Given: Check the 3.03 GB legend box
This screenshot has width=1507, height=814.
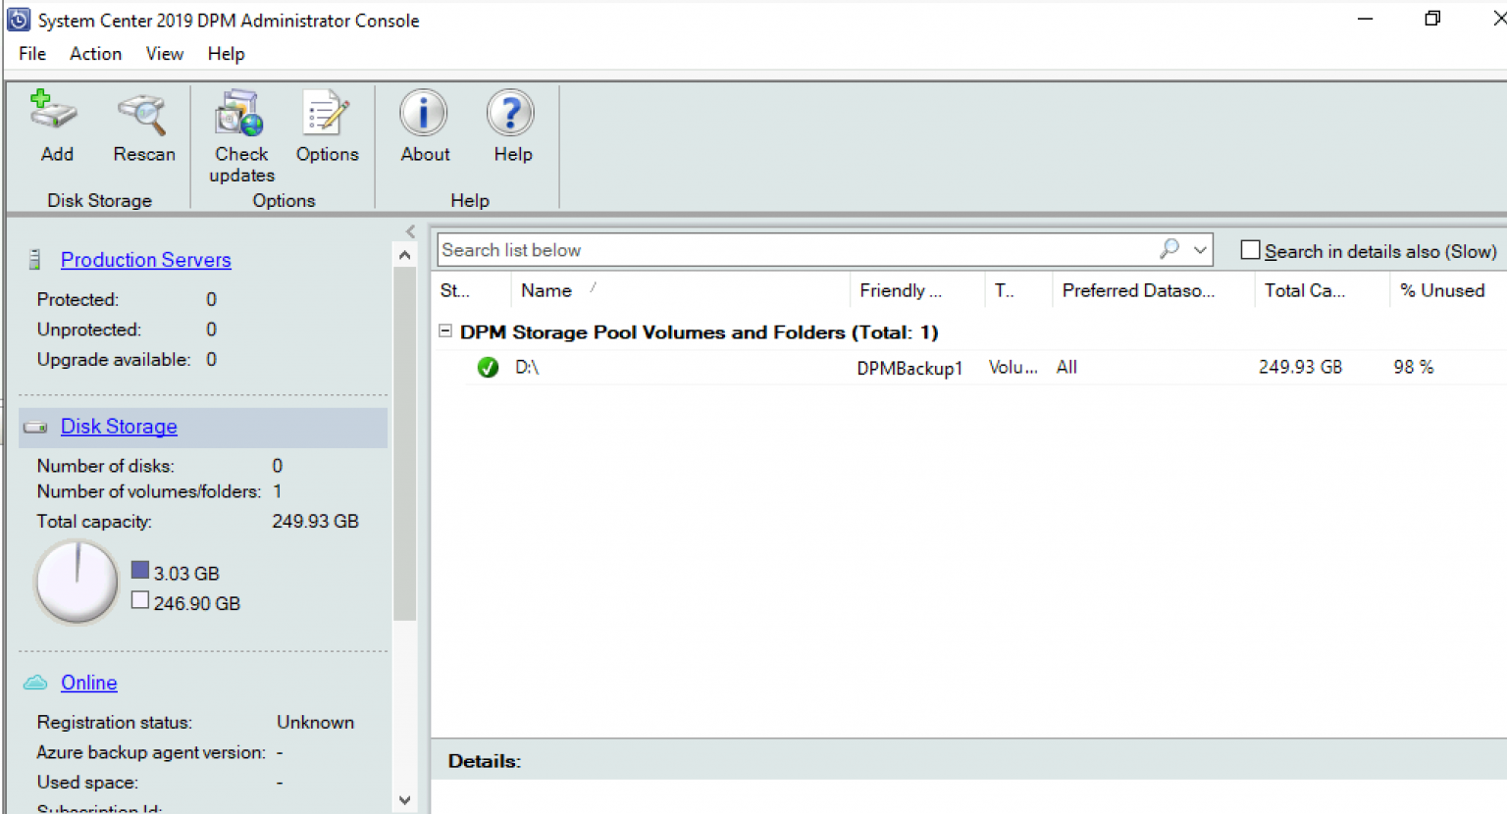Looking at the screenshot, I should click(141, 573).
